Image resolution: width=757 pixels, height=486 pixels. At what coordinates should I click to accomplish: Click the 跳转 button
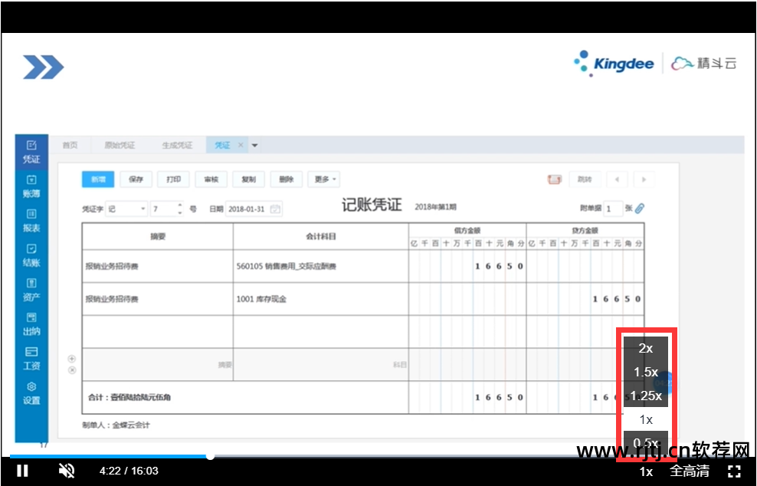(x=585, y=179)
